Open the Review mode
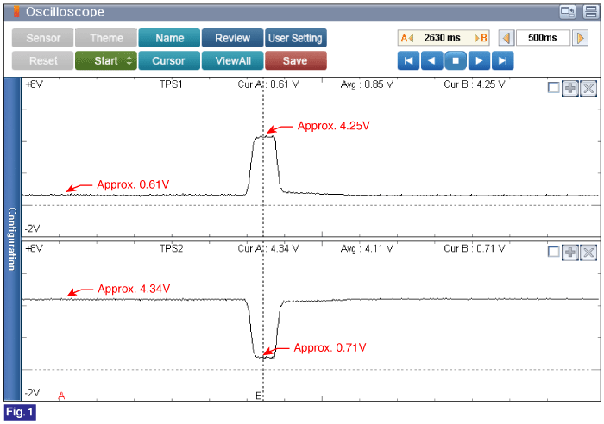The image size is (604, 424). coord(232,38)
